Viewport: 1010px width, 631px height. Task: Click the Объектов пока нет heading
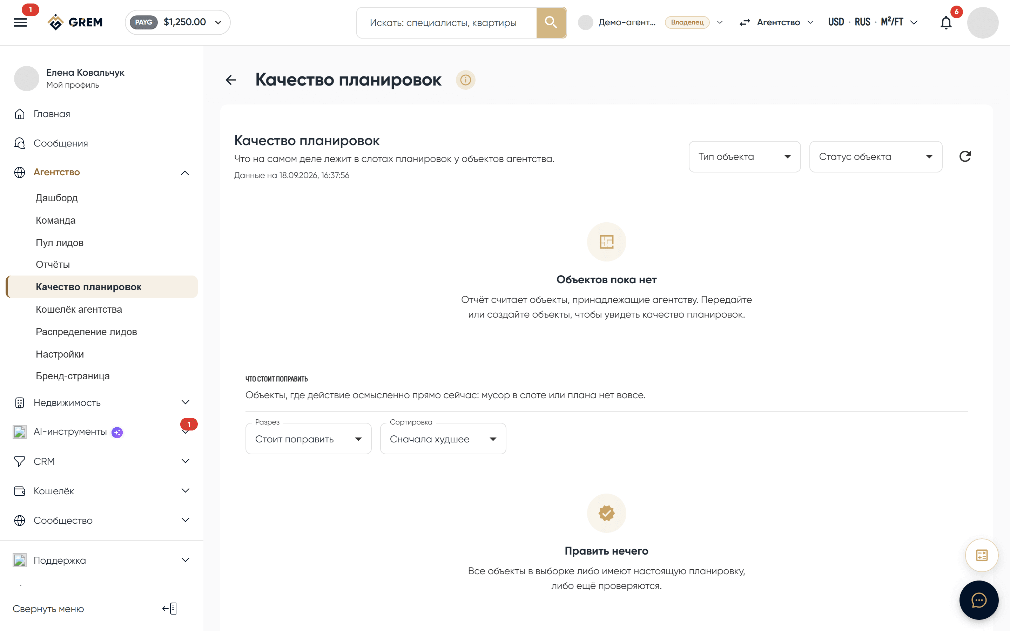click(x=606, y=280)
